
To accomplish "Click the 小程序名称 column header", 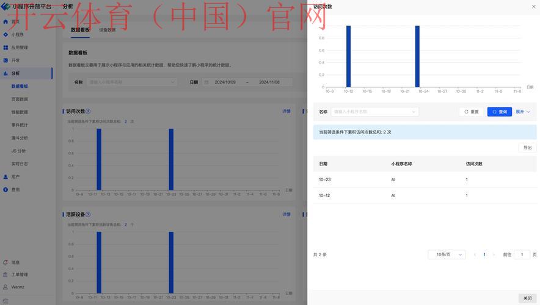I will pos(401,164).
